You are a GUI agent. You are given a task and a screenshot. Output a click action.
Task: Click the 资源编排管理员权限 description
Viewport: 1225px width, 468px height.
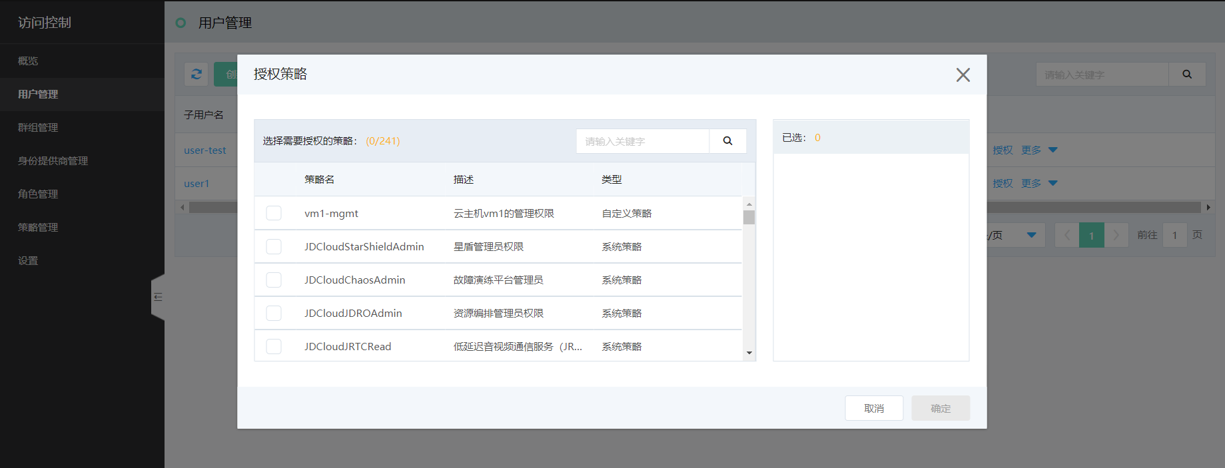[498, 314]
